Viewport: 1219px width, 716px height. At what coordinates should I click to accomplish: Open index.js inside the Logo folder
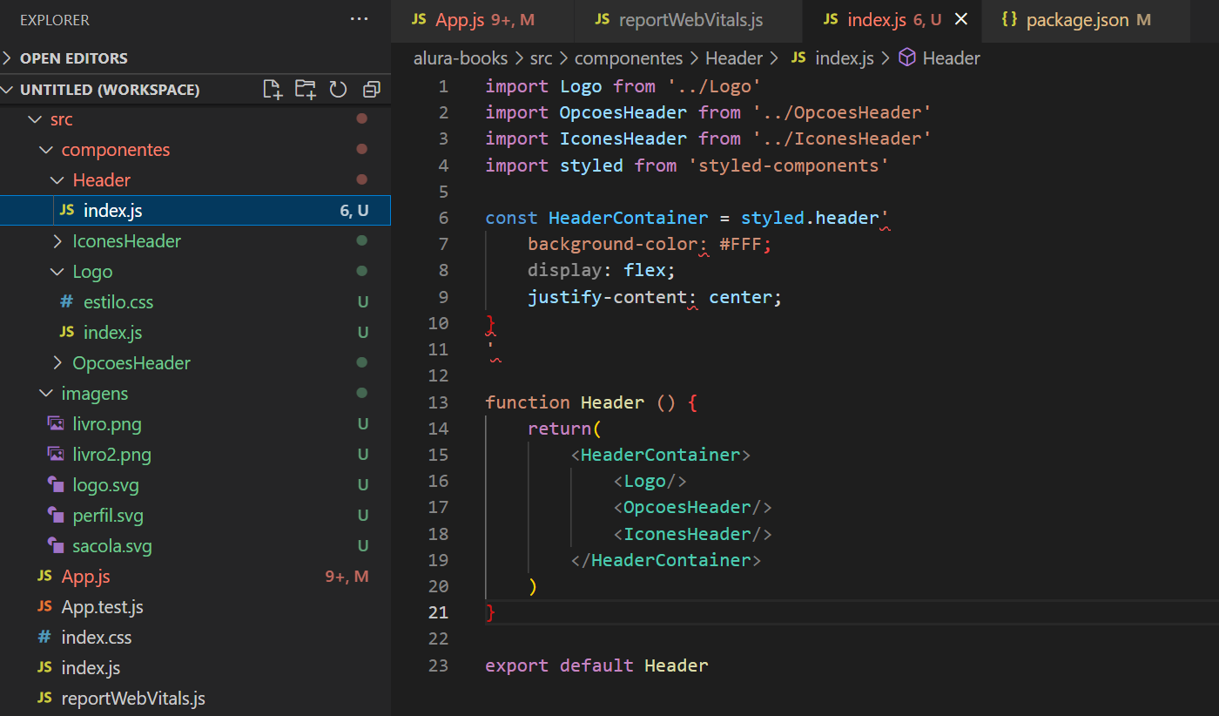(195, 333)
